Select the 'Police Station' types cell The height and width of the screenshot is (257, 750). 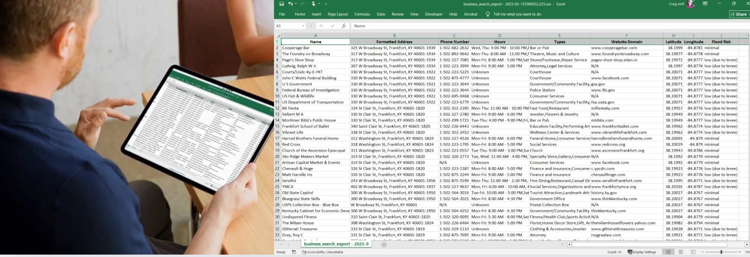(x=559, y=90)
